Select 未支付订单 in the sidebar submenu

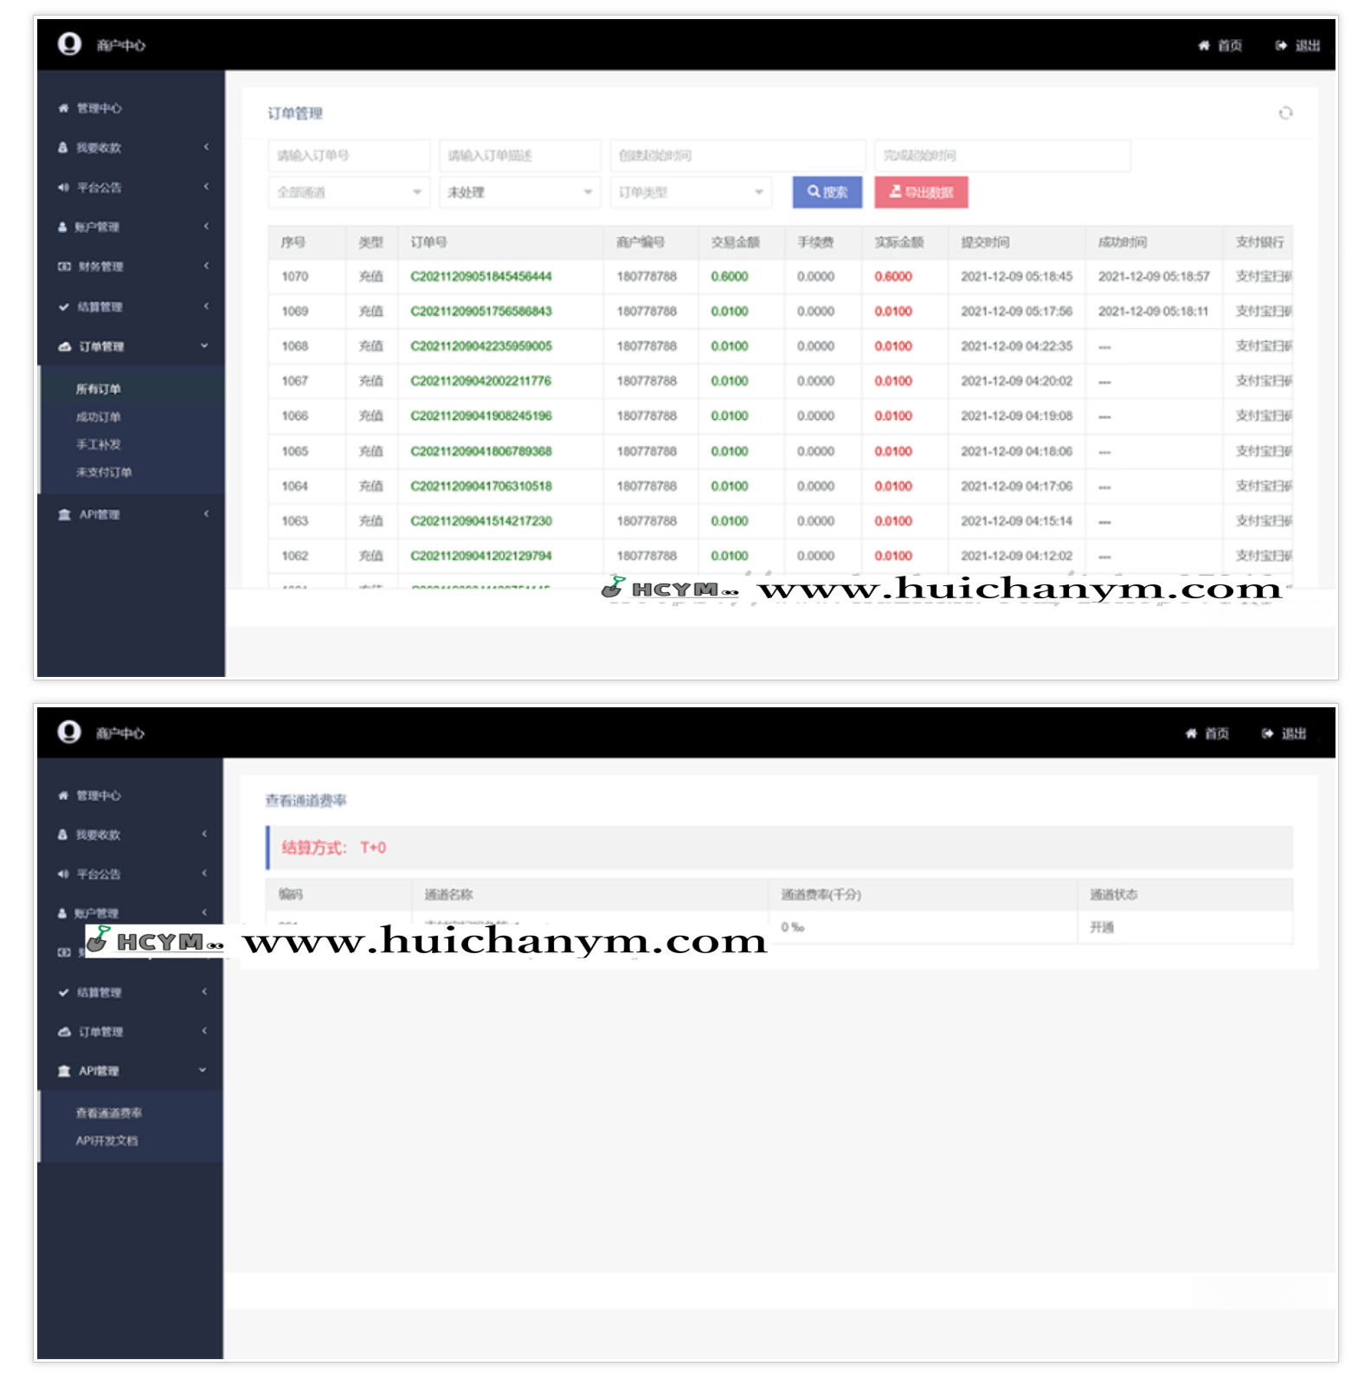[x=104, y=473]
